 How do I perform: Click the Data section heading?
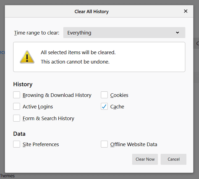coord(19,134)
